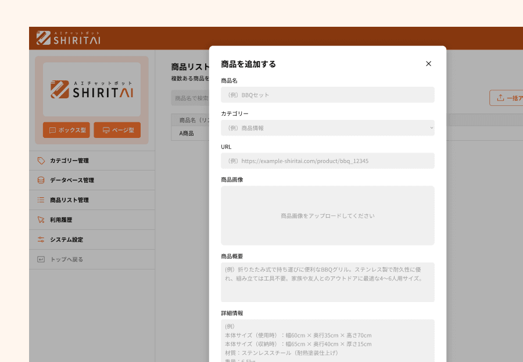Select the A商品 row

(x=190, y=133)
